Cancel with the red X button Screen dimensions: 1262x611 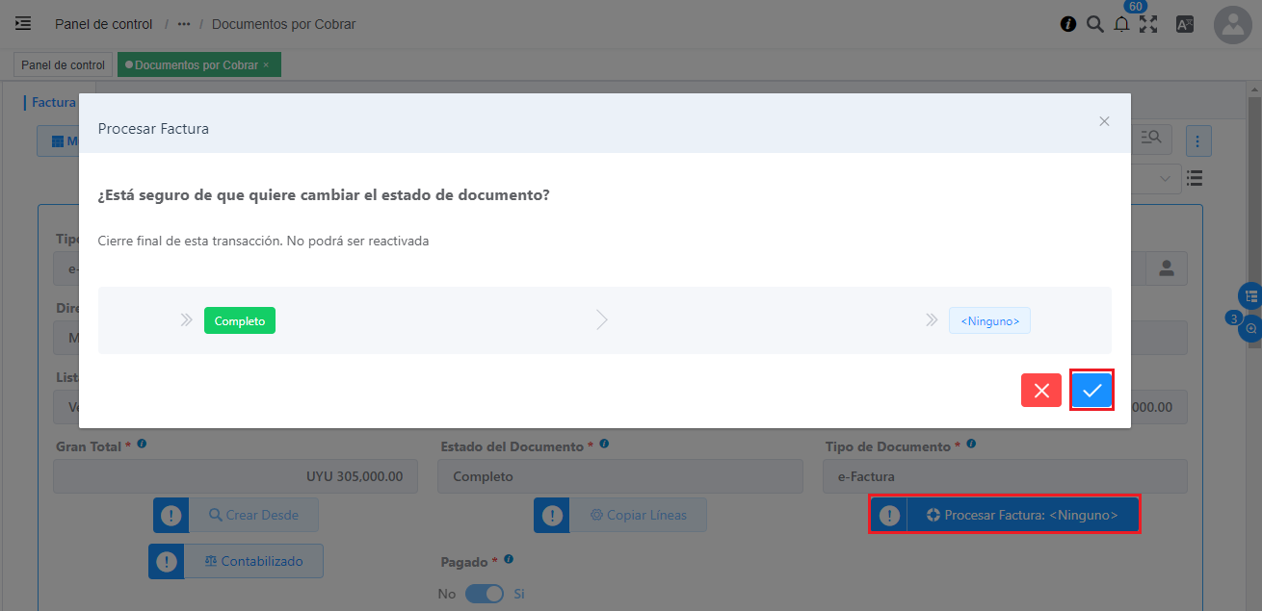(x=1041, y=390)
